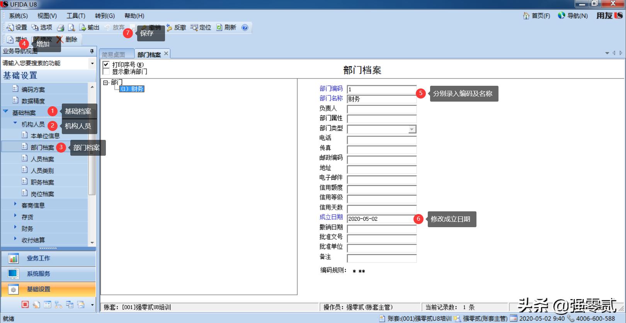Pin the 业务导航视图 panel pushpin
The image size is (626, 323).
click(x=92, y=51)
